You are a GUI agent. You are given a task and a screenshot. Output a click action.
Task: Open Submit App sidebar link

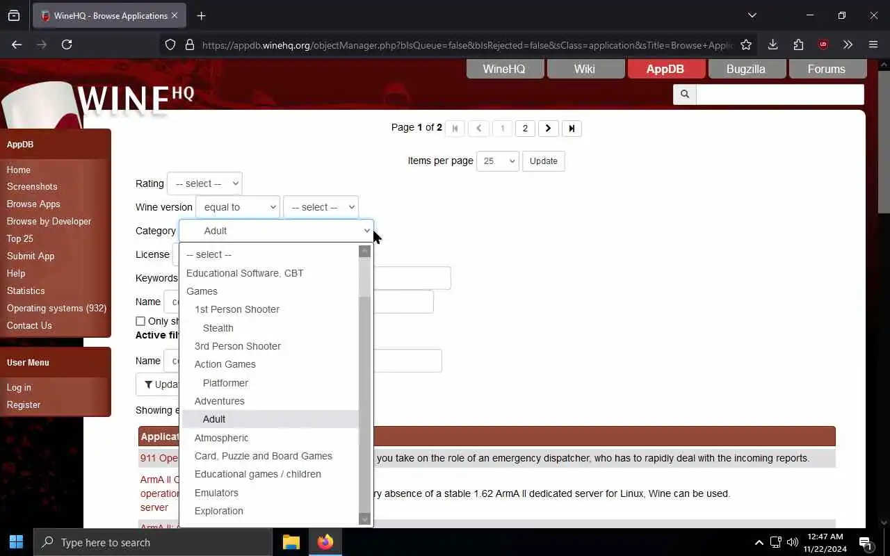[x=31, y=256]
